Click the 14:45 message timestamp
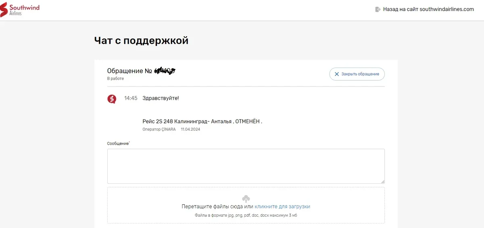Screen dimensions: 484x228 pos(131,98)
